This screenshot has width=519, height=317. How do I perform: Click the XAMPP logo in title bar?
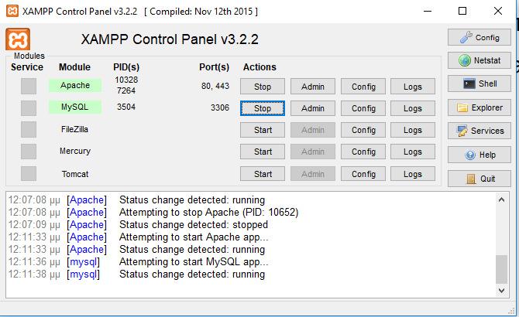pyautogui.click(x=12, y=11)
